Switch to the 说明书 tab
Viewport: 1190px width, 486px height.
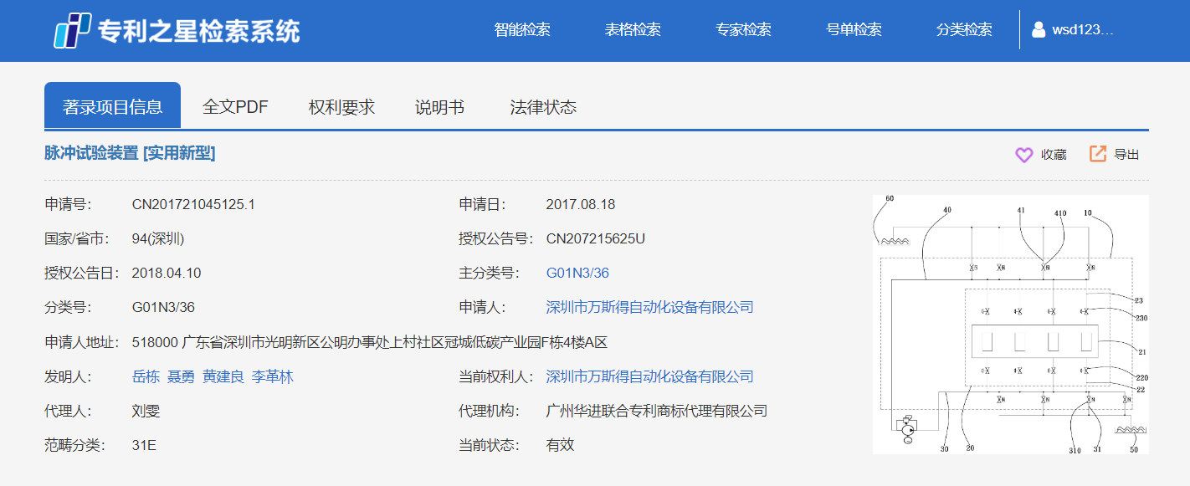coord(439,107)
